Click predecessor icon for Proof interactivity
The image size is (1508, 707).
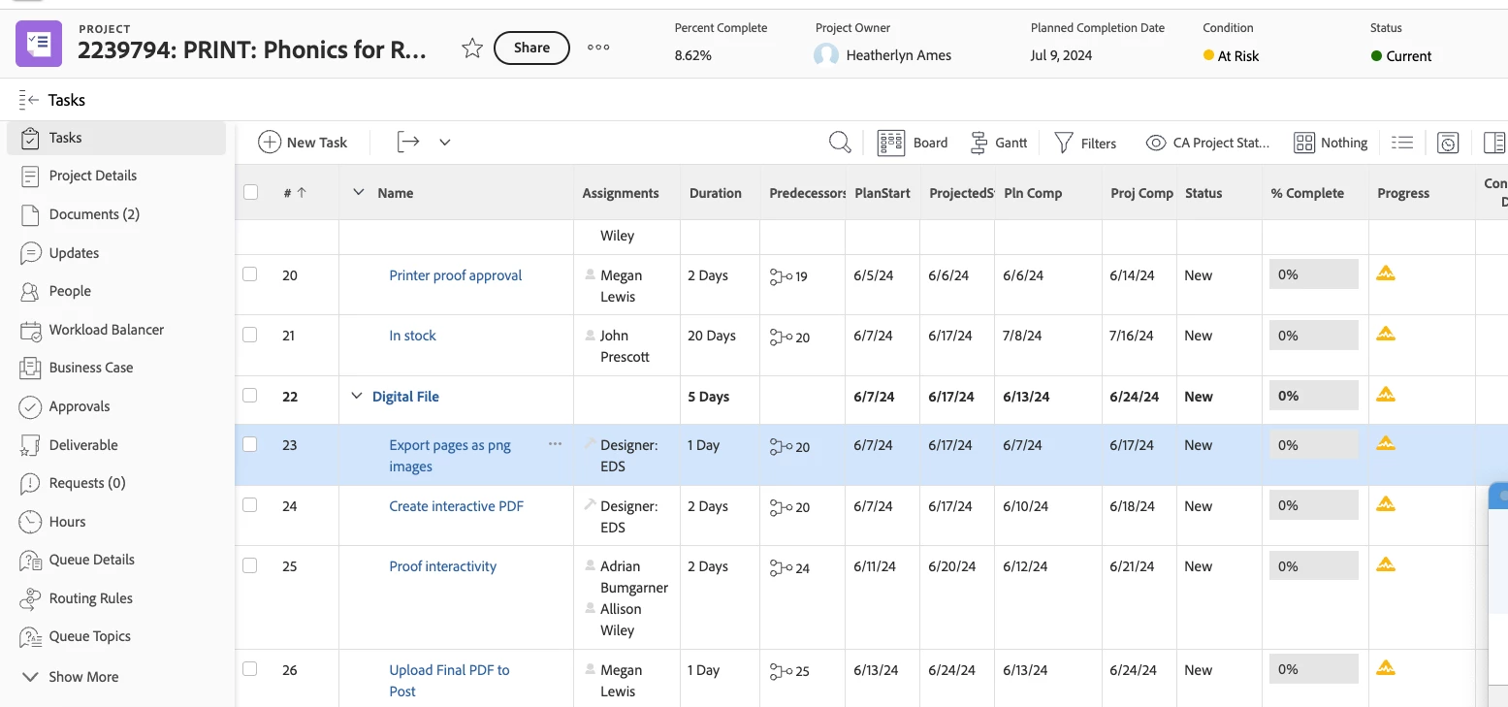pos(780,567)
